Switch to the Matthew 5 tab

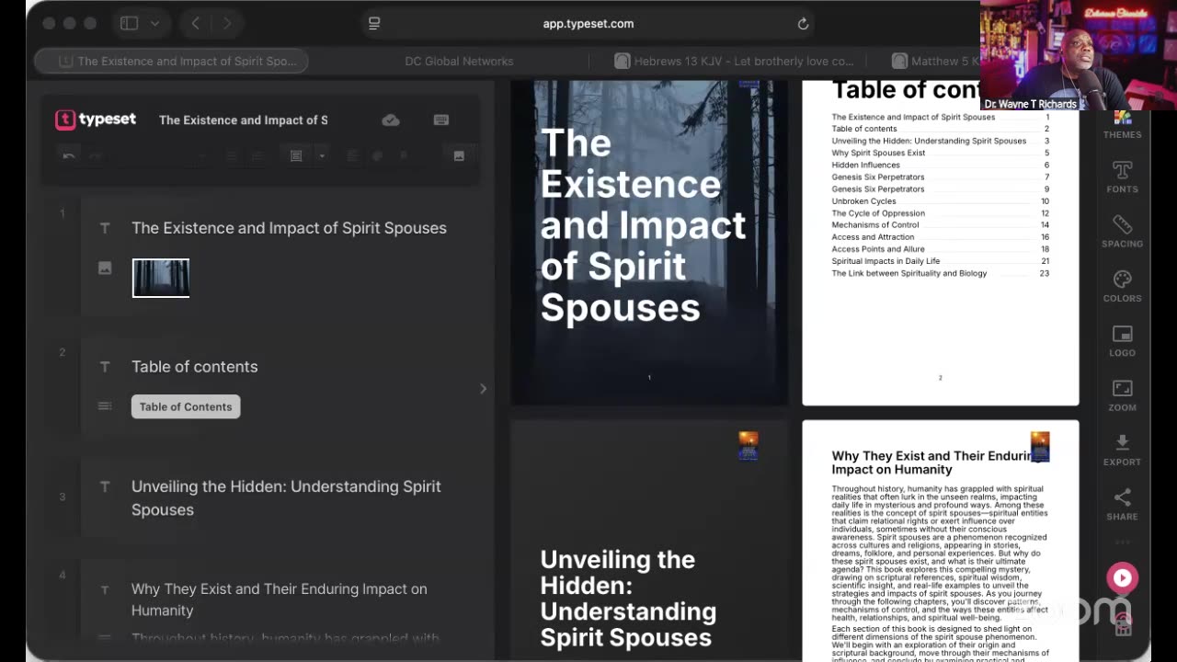click(x=935, y=62)
